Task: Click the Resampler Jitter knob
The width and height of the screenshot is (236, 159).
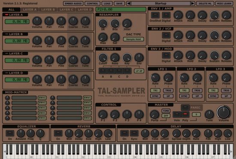Action: click(127, 24)
